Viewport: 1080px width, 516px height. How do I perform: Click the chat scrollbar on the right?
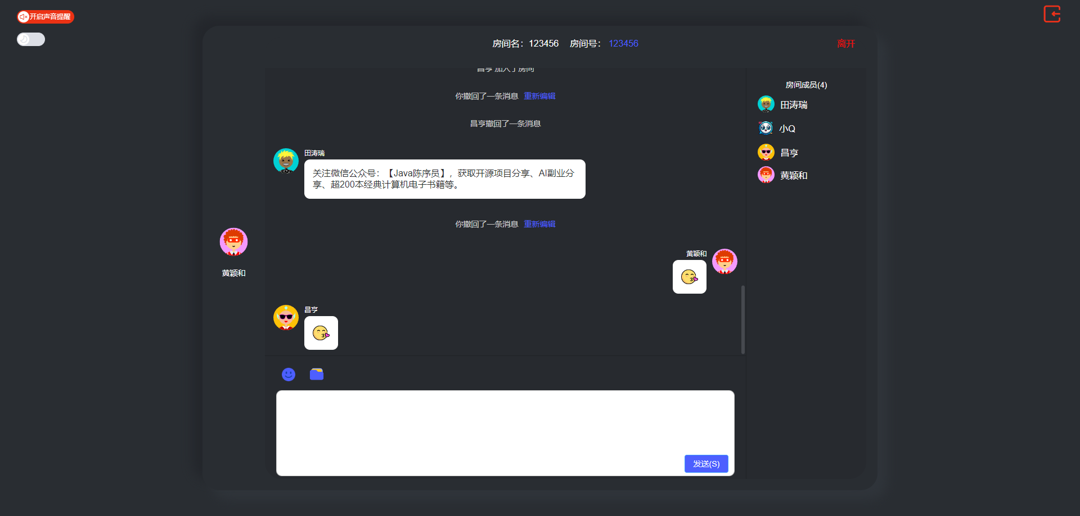tap(742, 319)
